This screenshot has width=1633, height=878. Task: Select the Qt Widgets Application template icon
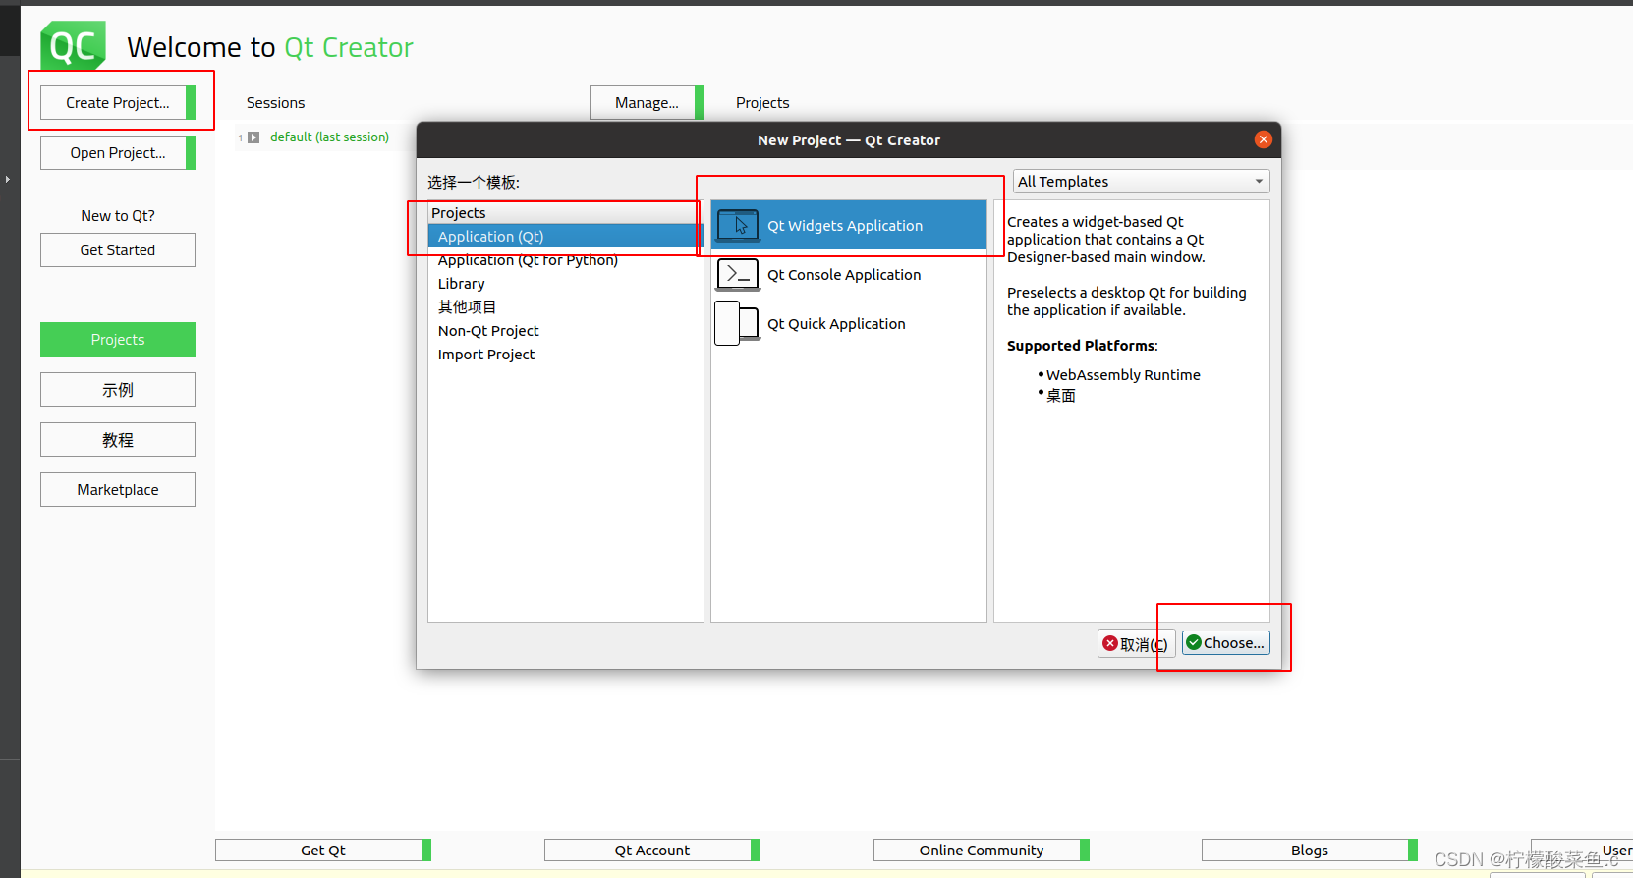click(738, 226)
